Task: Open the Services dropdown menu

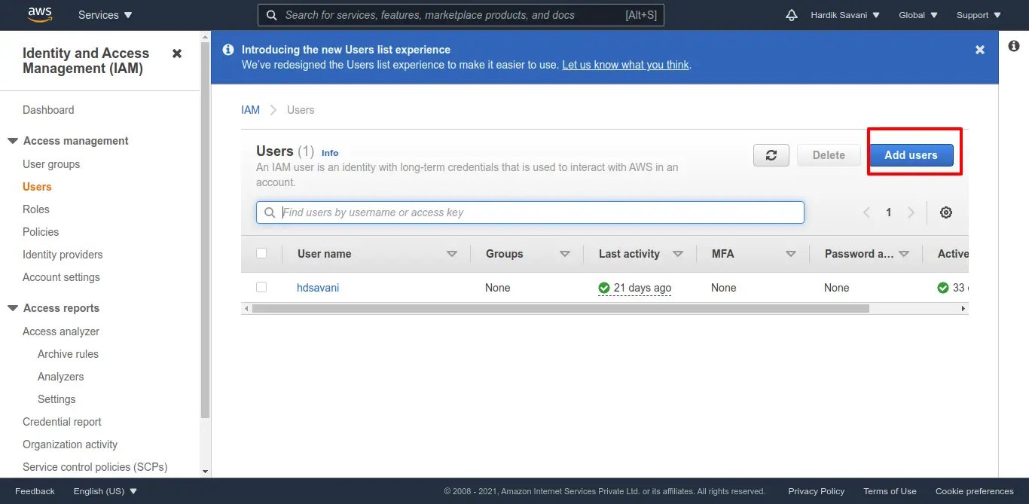Action: tap(105, 15)
